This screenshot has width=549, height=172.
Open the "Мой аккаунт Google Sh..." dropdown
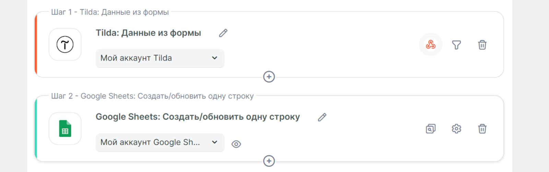(x=160, y=142)
